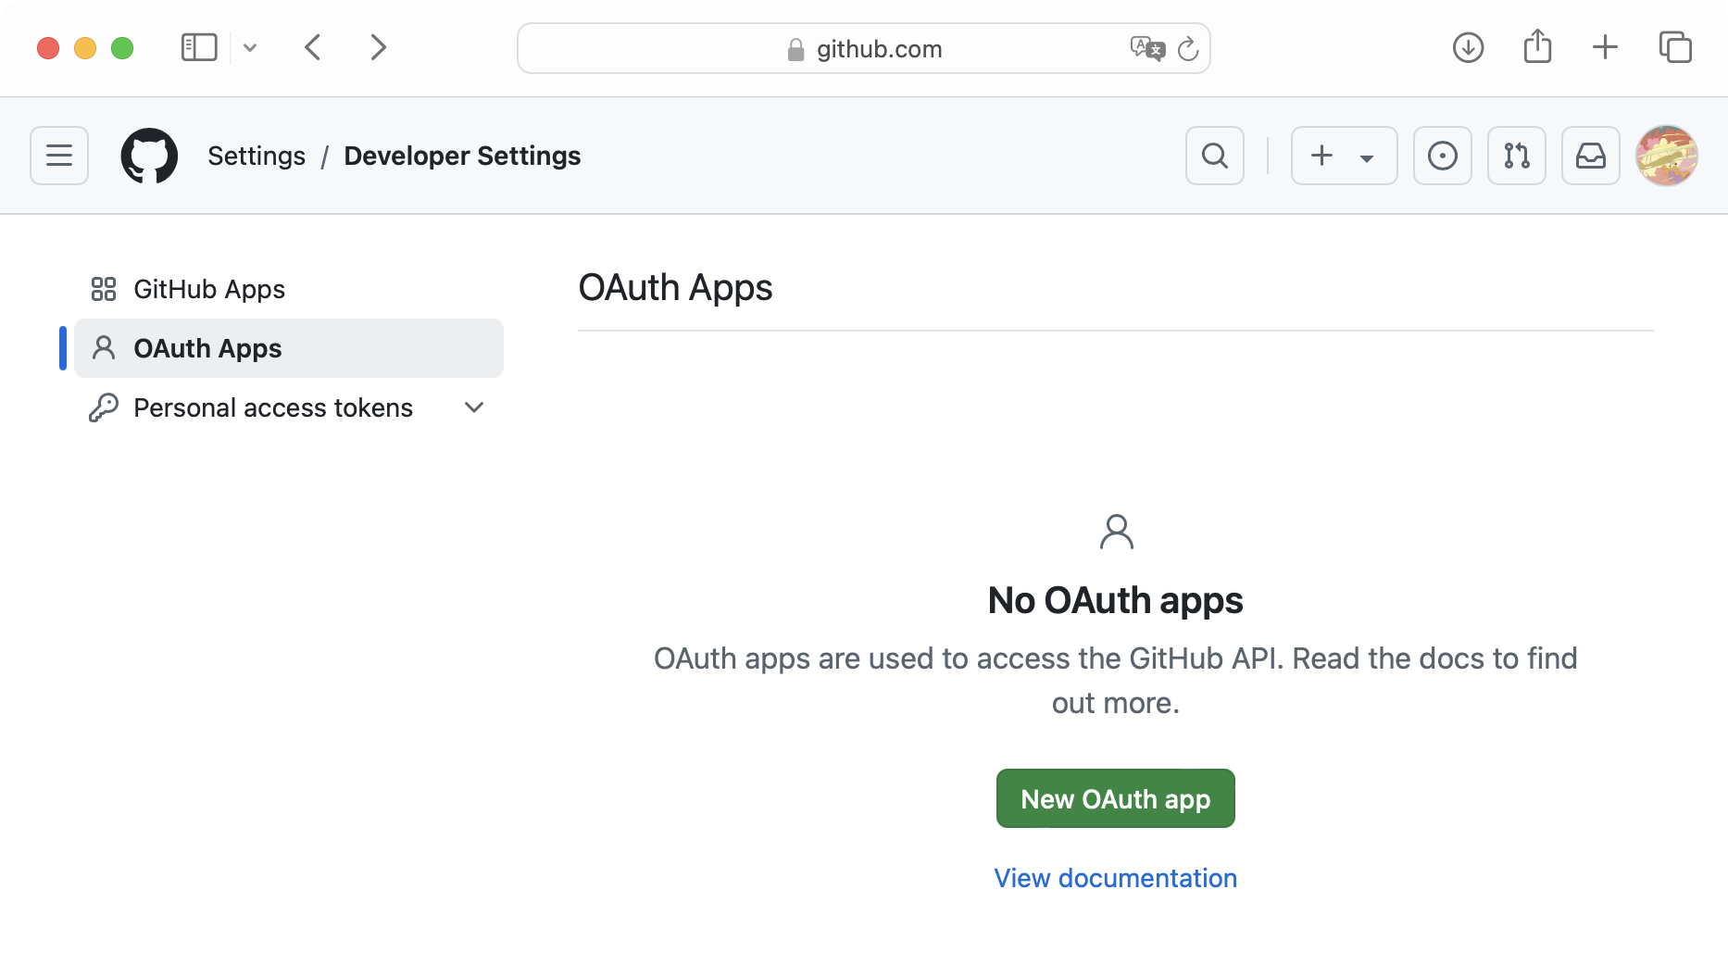Click the Safari reload page icon
Viewport: 1728px width, 965px height.
(1188, 49)
